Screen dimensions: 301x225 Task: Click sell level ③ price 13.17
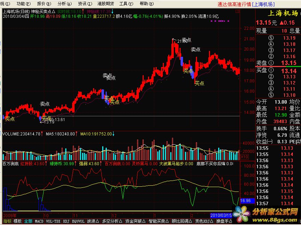(289, 50)
